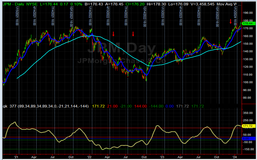Click blue 0.00 value in gk header
This screenshot has width=257, height=160.
(169, 106)
